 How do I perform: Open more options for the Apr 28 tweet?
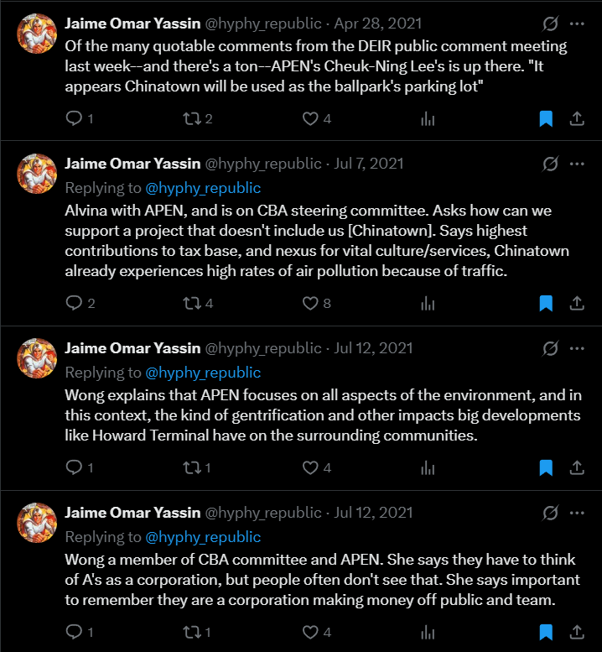577,23
